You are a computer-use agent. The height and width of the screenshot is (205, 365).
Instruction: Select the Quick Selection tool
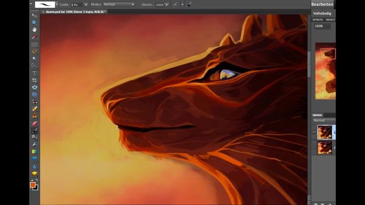(x=34, y=65)
